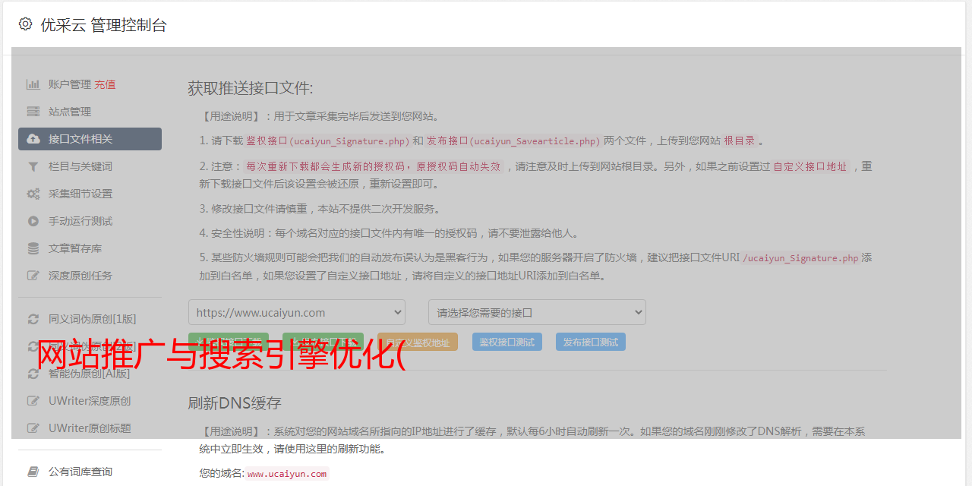
Task: Click the 鉴权接口测试 button
Action: [x=507, y=342]
